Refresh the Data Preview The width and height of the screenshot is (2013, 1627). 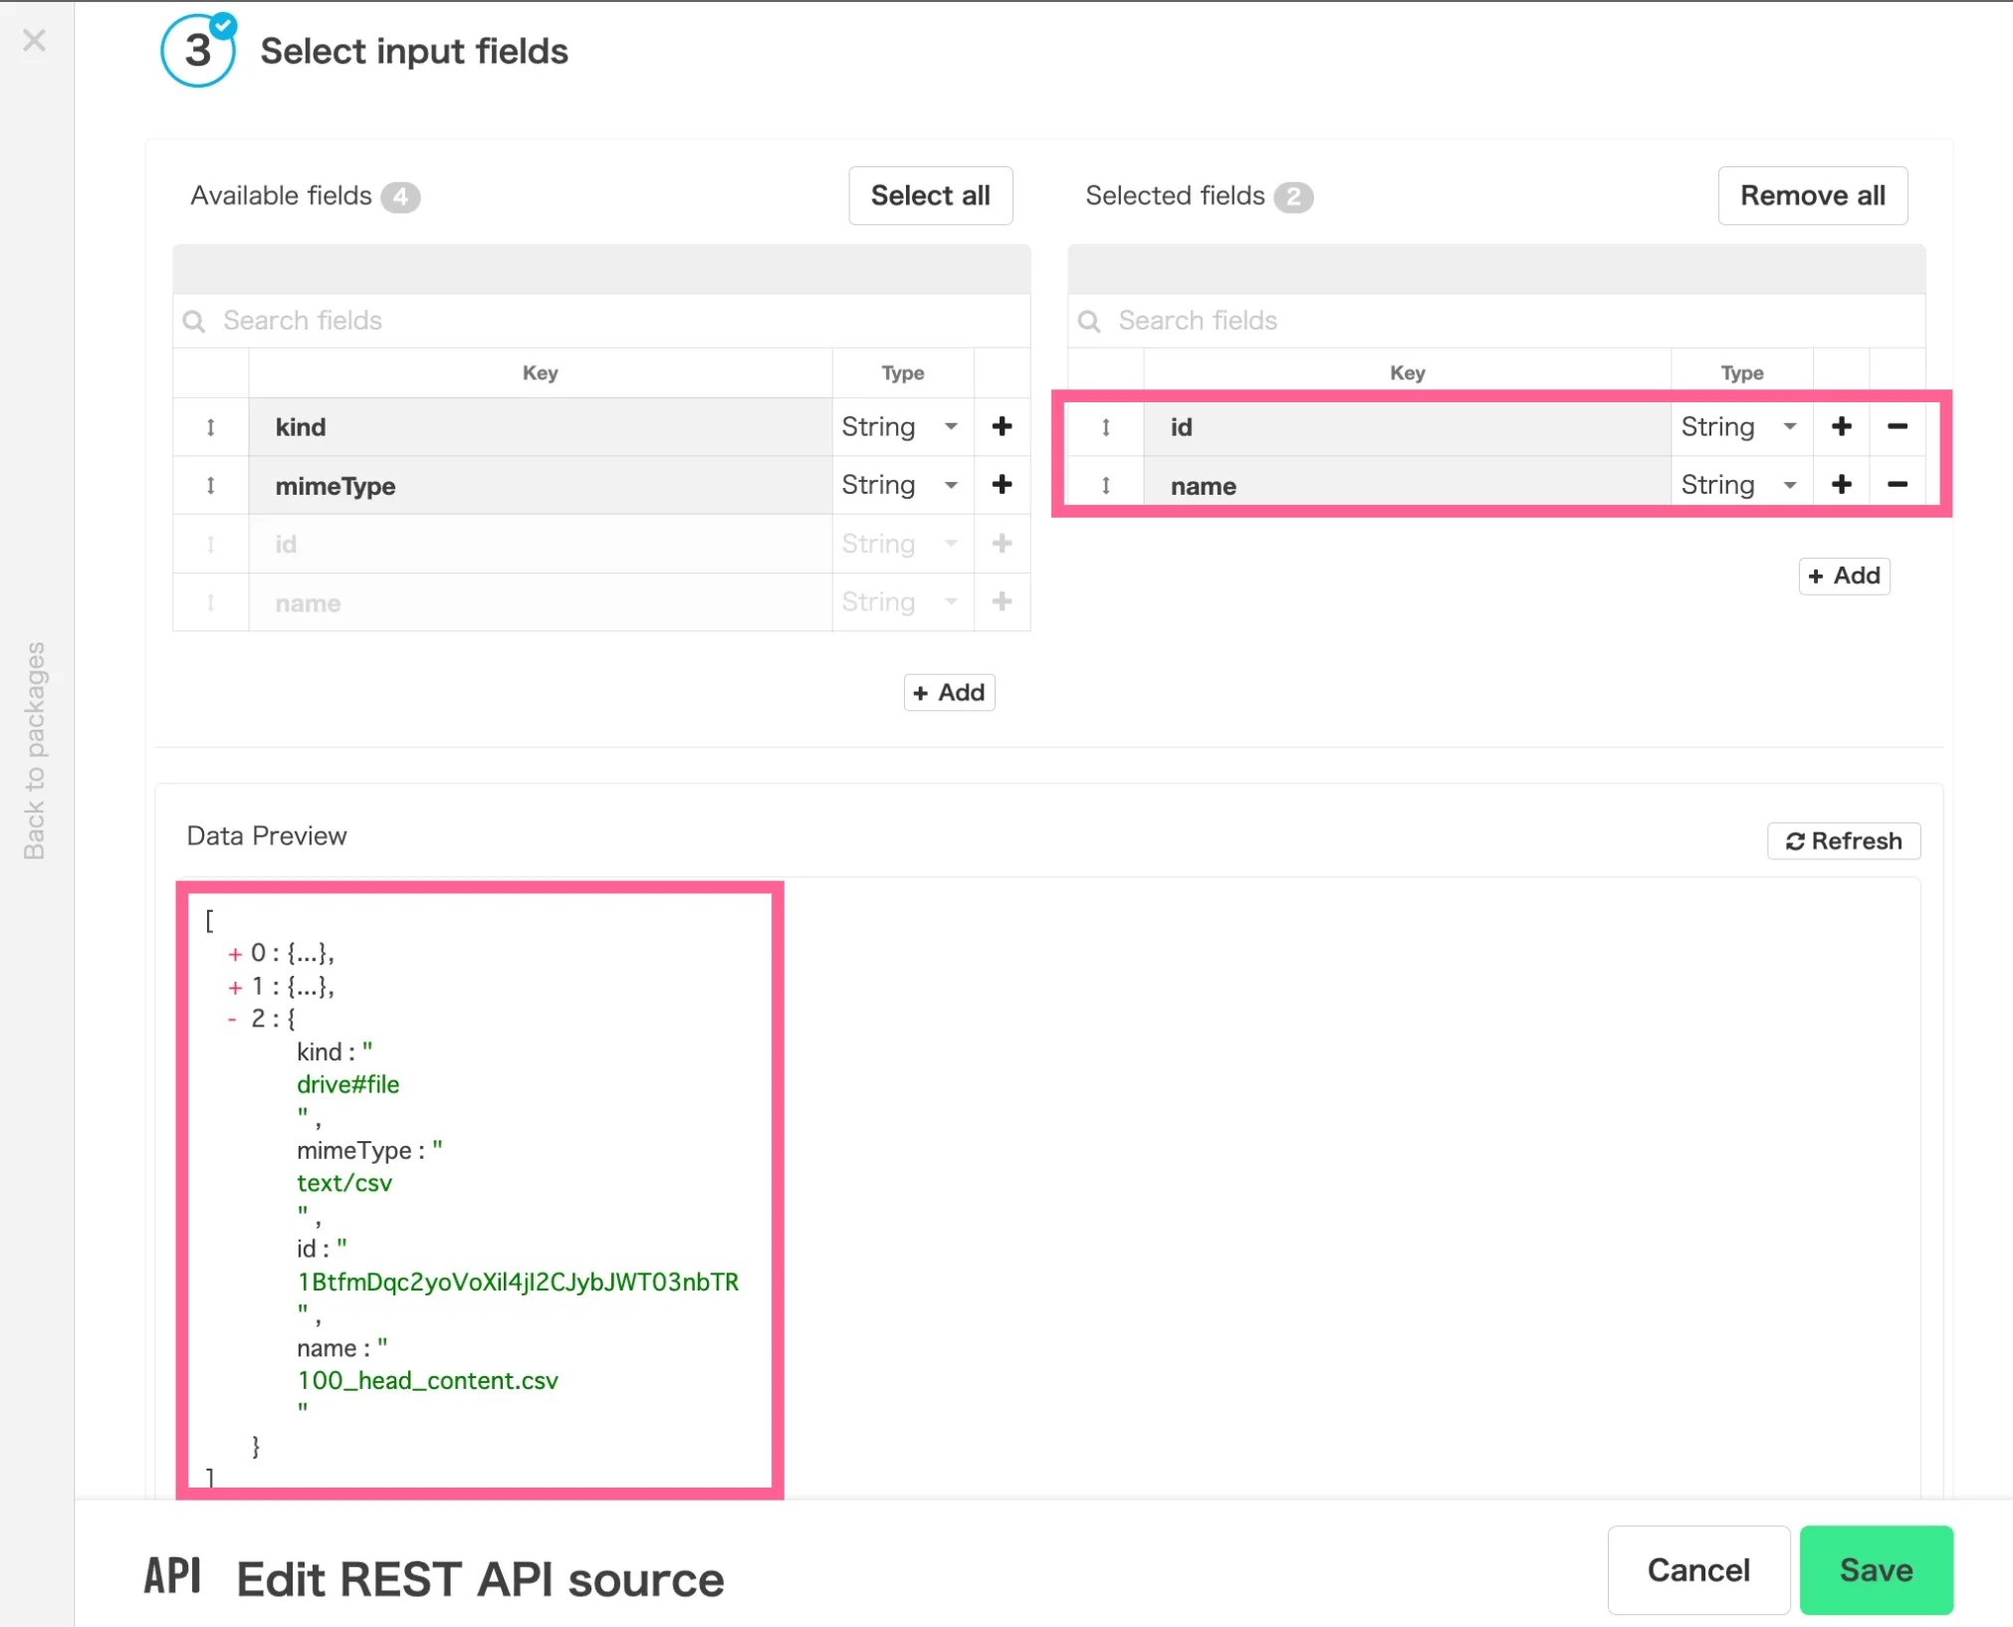click(x=1844, y=840)
